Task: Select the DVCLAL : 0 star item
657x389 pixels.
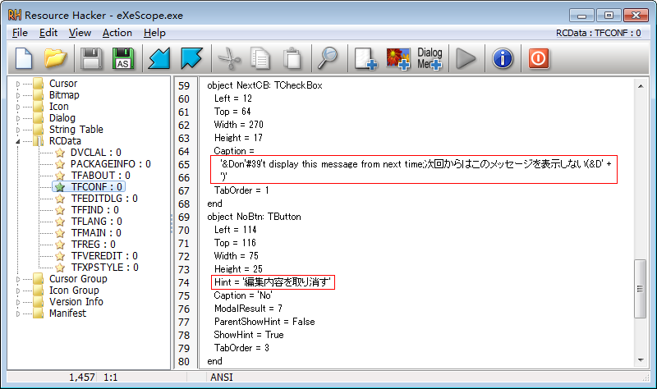Action: tap(95, 153)
